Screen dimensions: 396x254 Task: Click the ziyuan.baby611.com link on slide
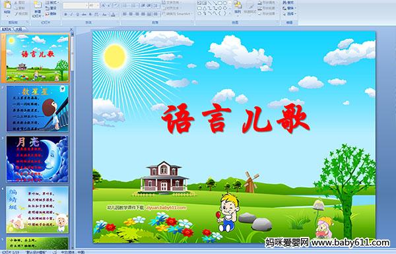click(166, 208)
